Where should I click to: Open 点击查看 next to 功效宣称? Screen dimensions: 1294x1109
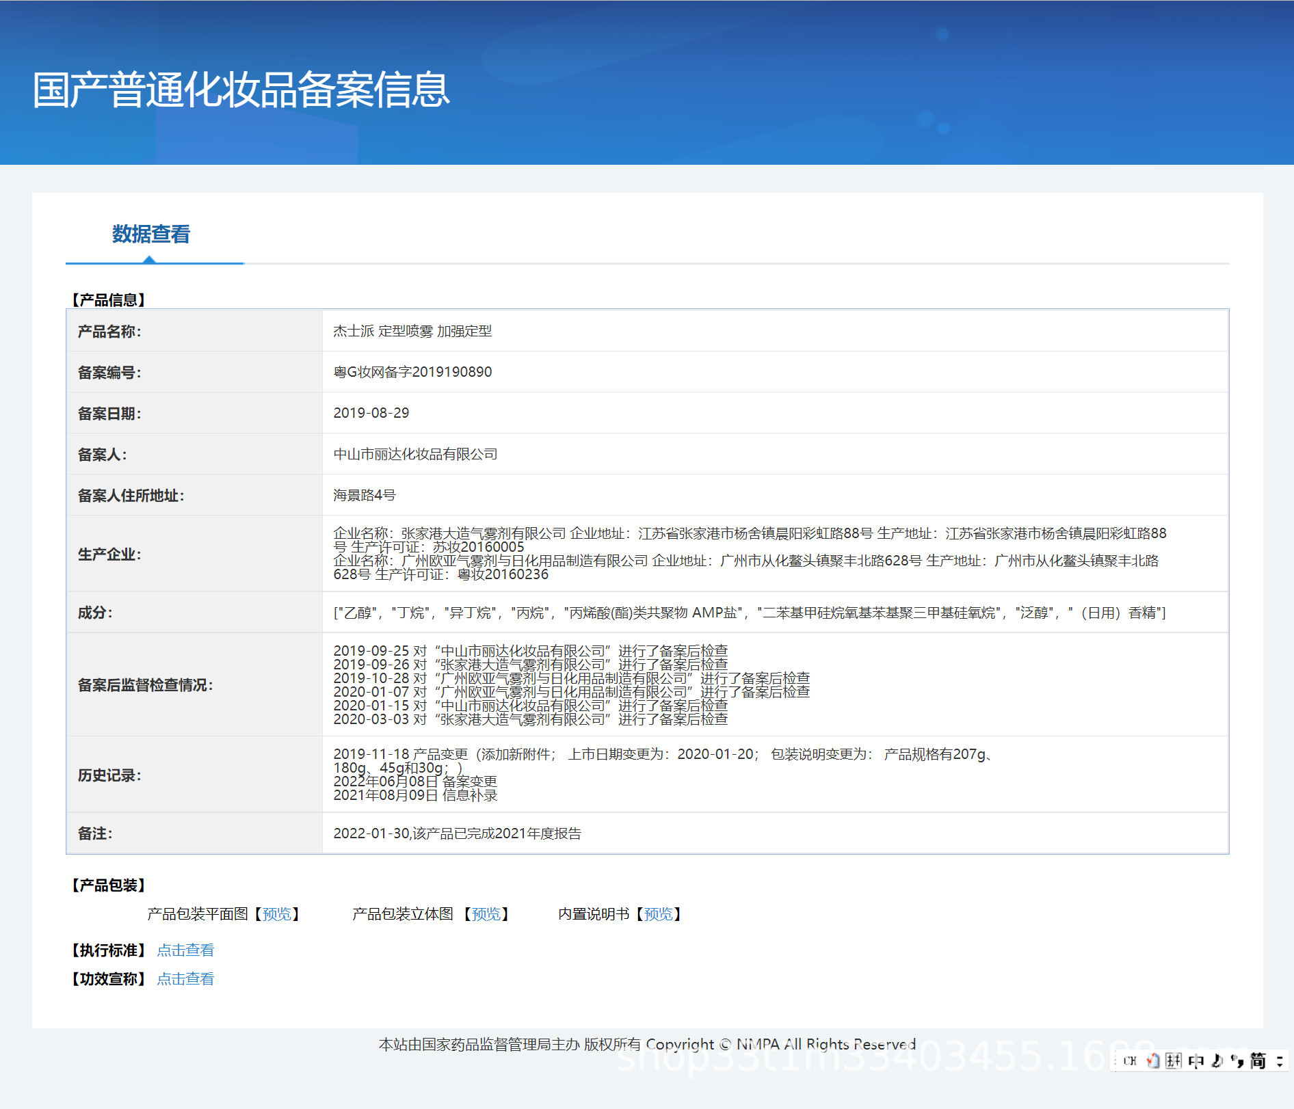pyautogui.click(x=185, y=979)
